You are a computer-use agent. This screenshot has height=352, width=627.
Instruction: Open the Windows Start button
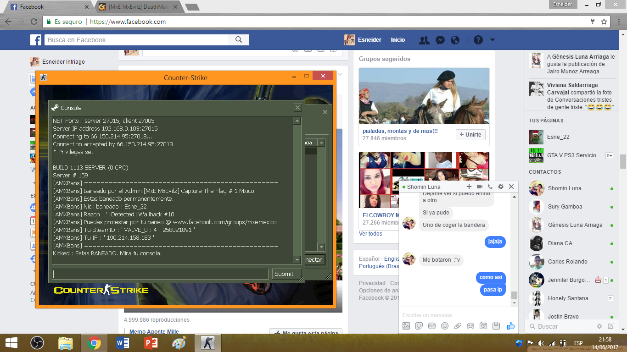11,343
